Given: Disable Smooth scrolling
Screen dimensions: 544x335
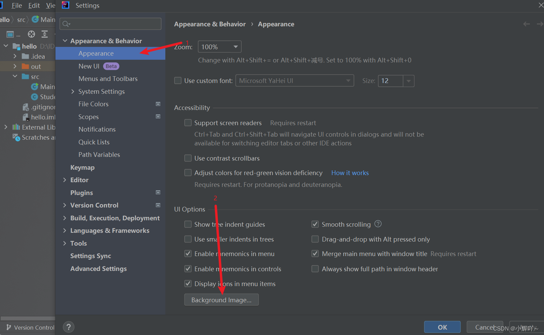Looking at the screenshot, I should (x=315, y=224).
